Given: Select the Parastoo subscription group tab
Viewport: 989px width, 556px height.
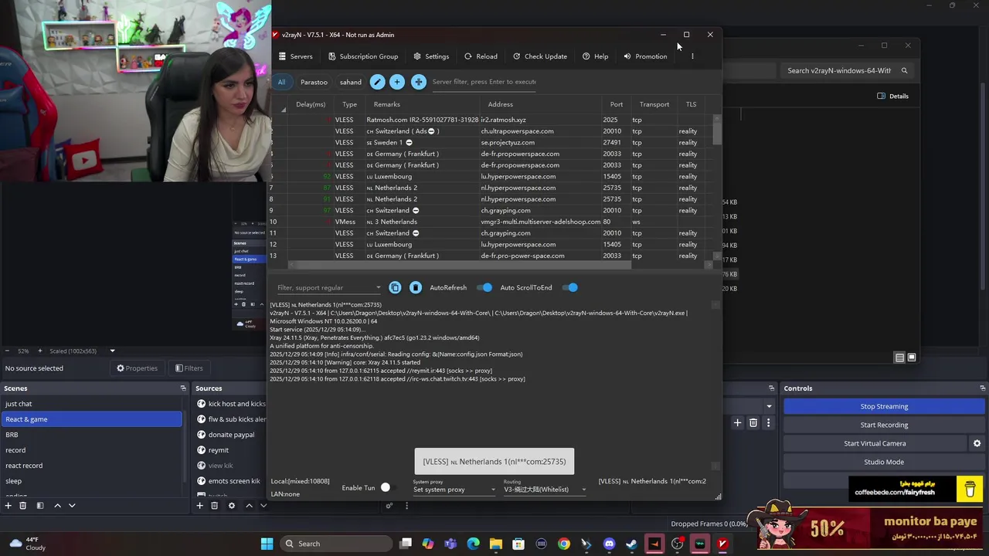Looking at the screenshot, I should (314, 82).
